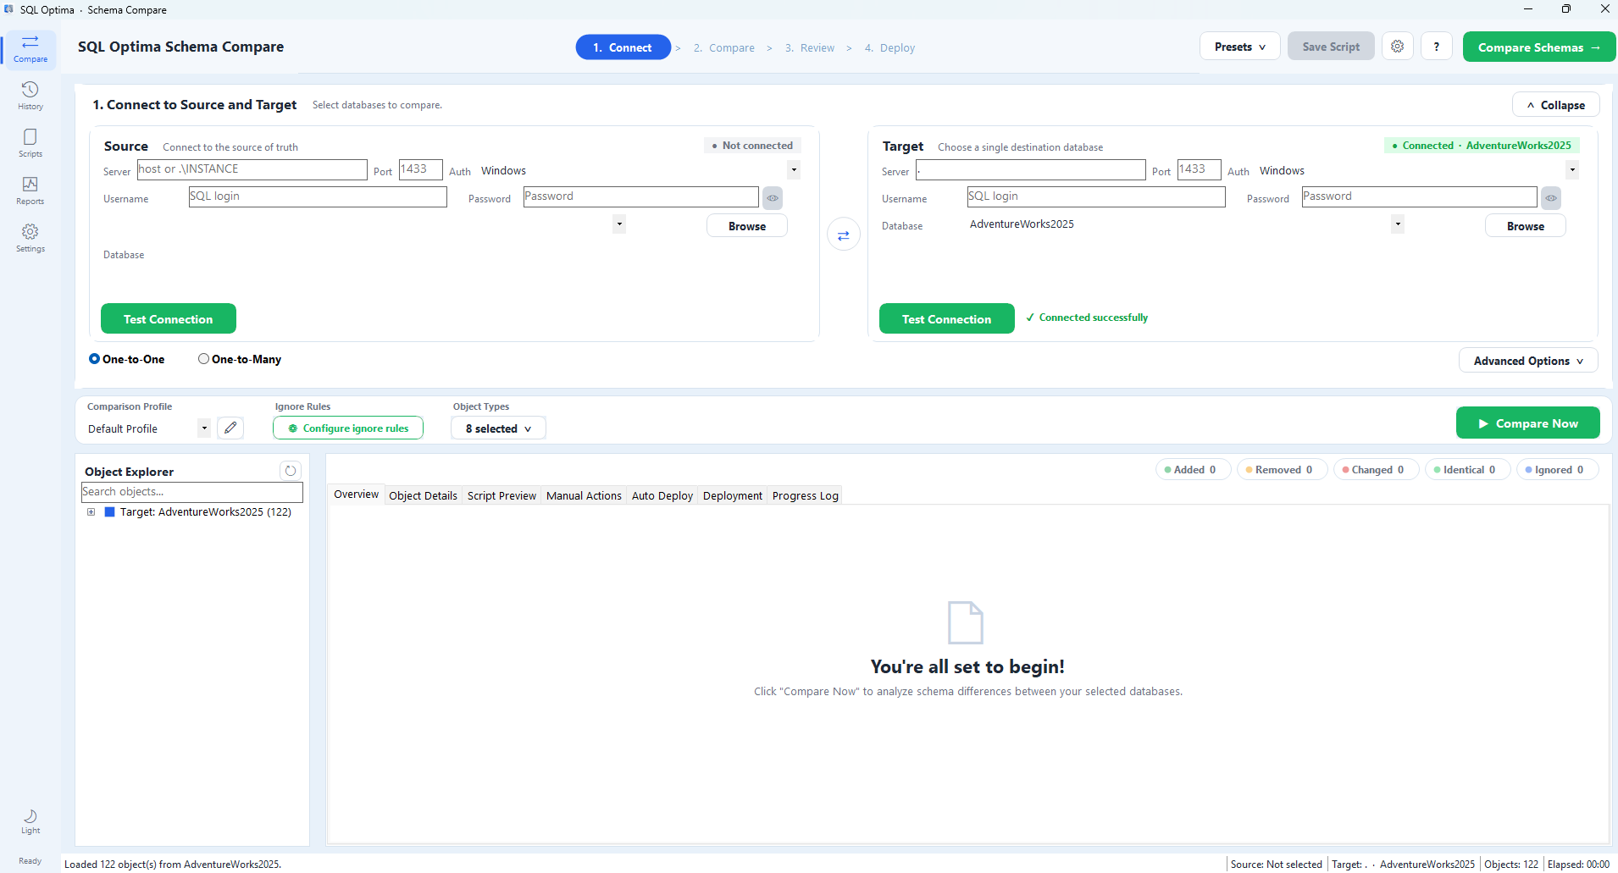Click Source Test Connection button
1618x873 pixels.
point(169,318)
